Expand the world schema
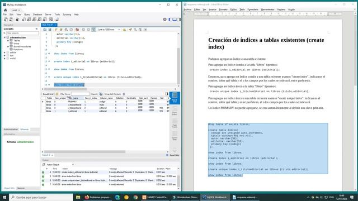This screenshot has width=358, height=201. (x=4, y=58)
